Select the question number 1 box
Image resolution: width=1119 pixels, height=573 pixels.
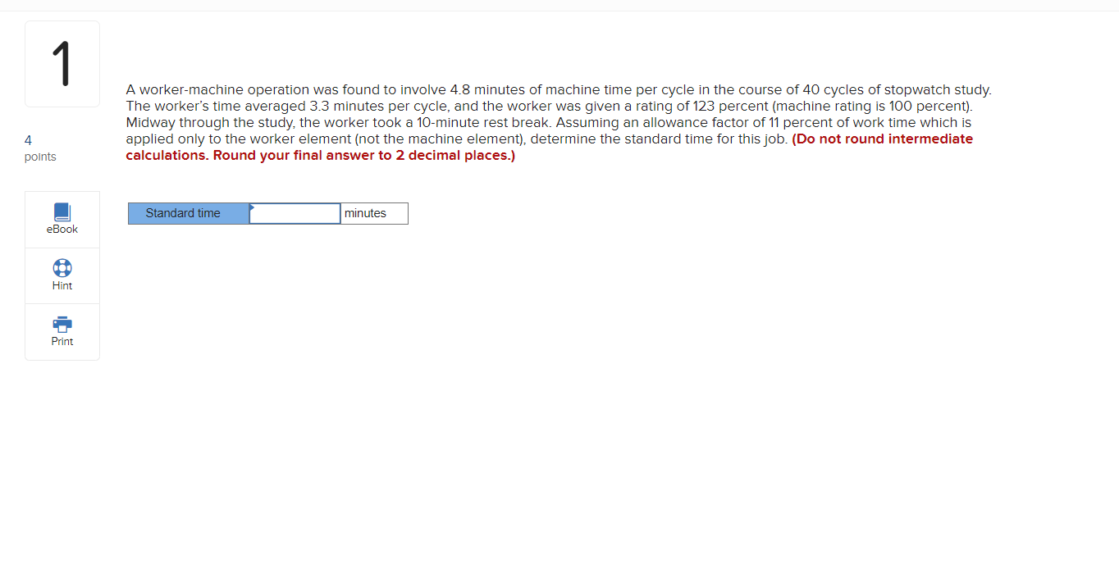pos(62,64)
